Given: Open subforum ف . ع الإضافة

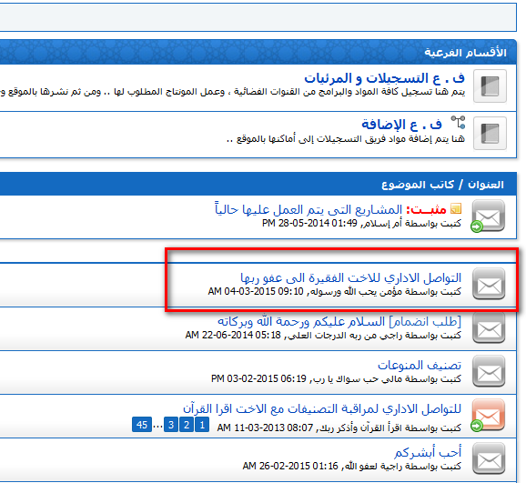Looking at the screenshot, I should (x=401, y=125).
